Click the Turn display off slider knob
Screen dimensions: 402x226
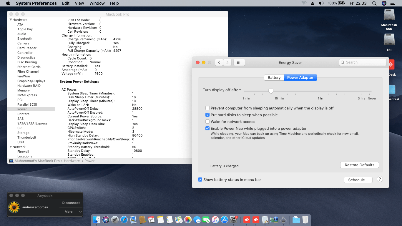pos(271,92)
